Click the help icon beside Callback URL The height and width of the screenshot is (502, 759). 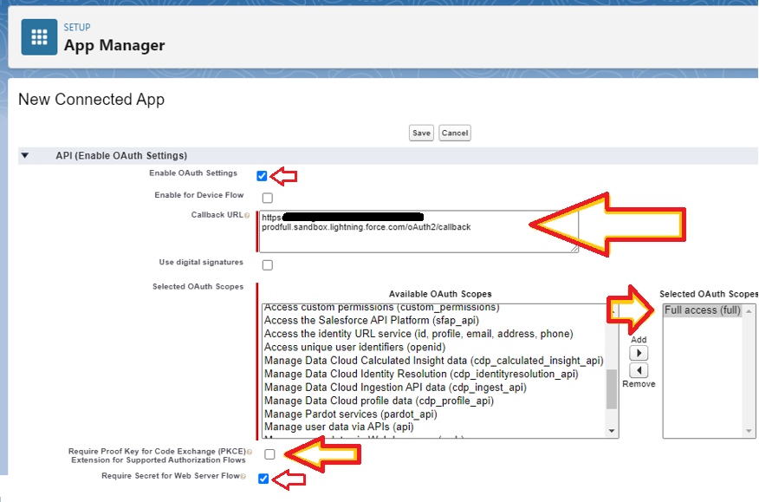[x=247, y=215]
